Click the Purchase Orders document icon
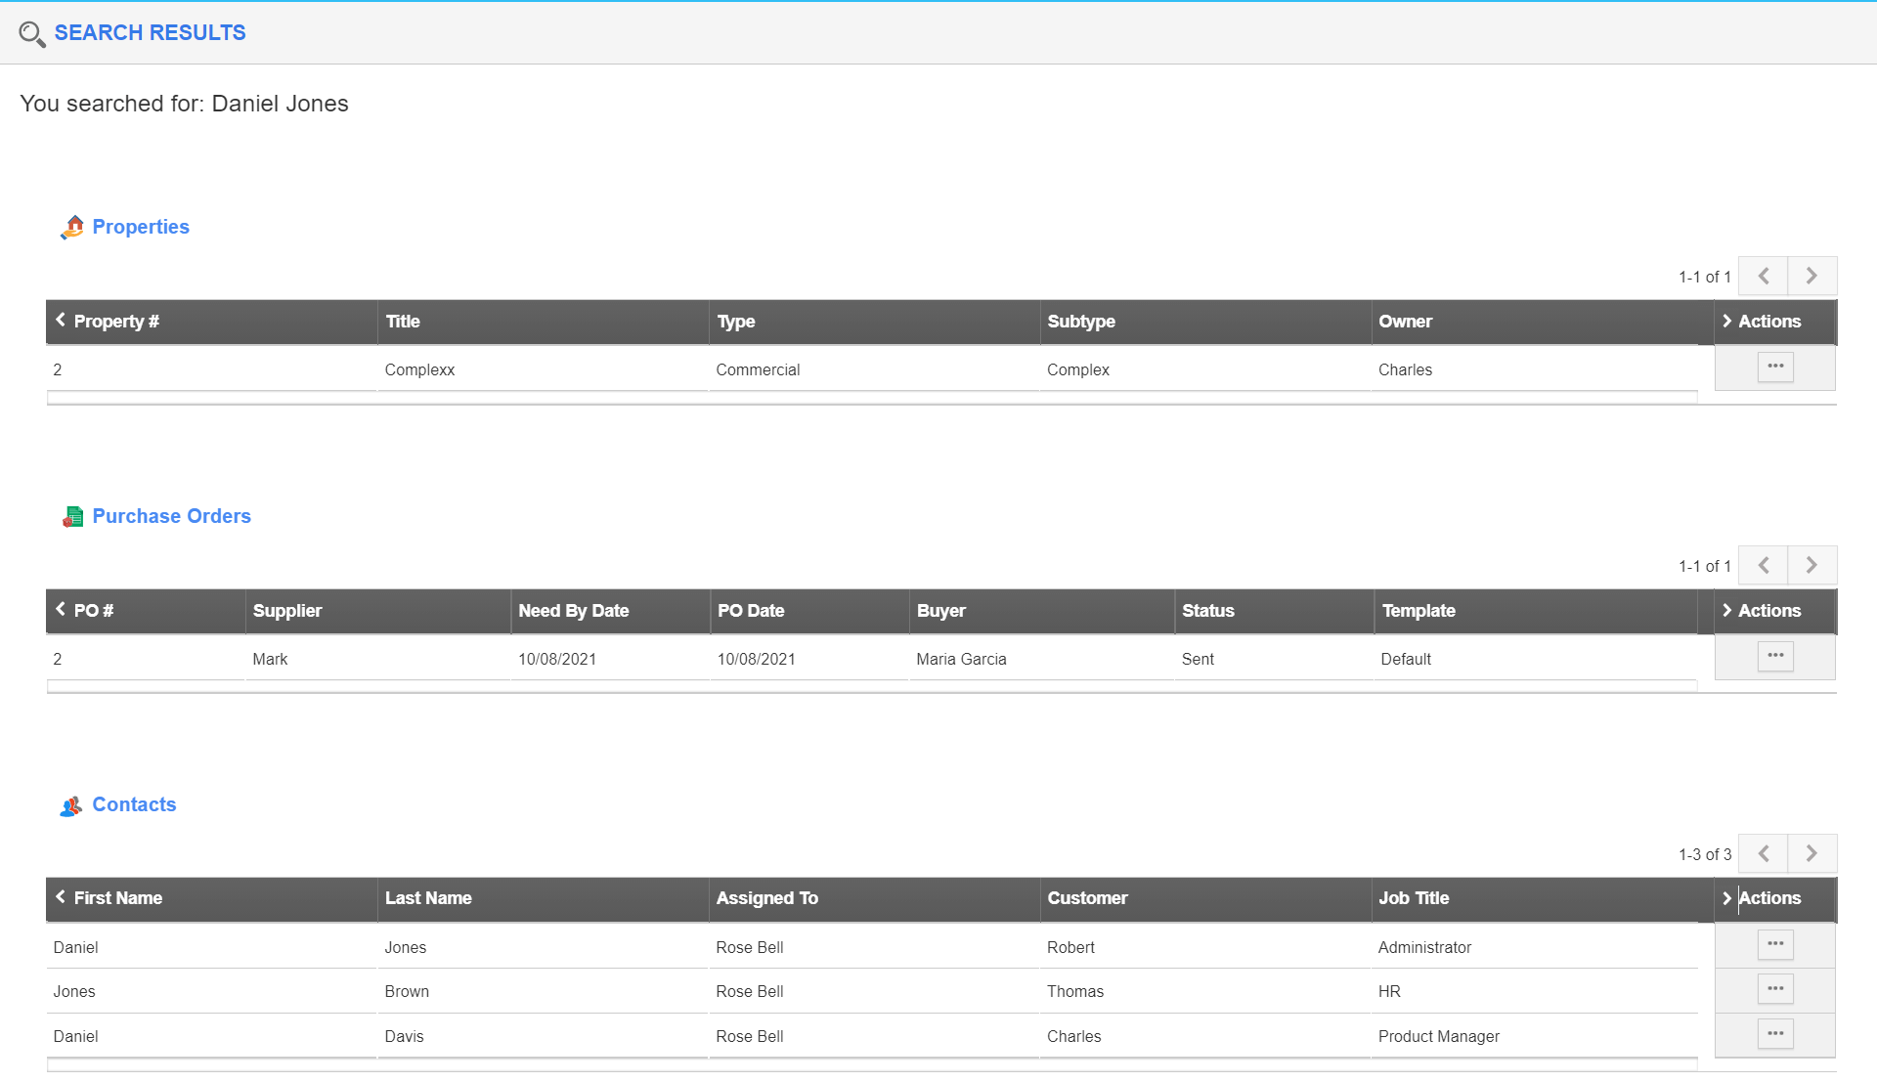The height and width of the screenshot is (1082, 1877). (x=72, y=516)
